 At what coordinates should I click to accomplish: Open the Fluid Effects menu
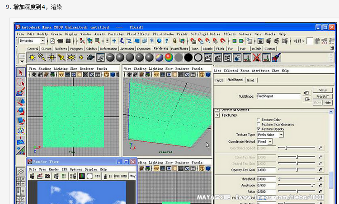point(138,34)
